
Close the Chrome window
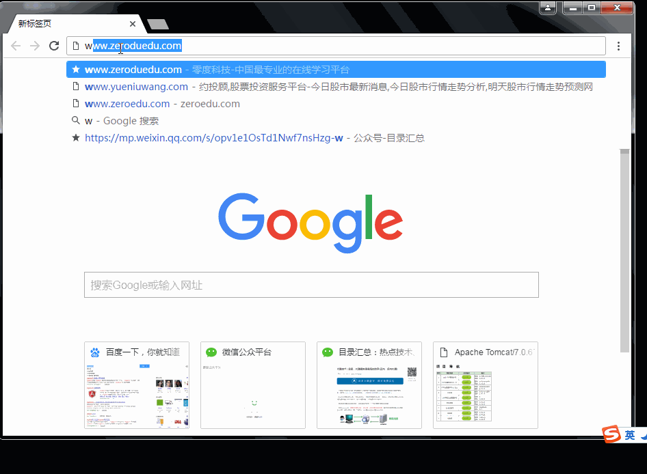pos(617,8)
